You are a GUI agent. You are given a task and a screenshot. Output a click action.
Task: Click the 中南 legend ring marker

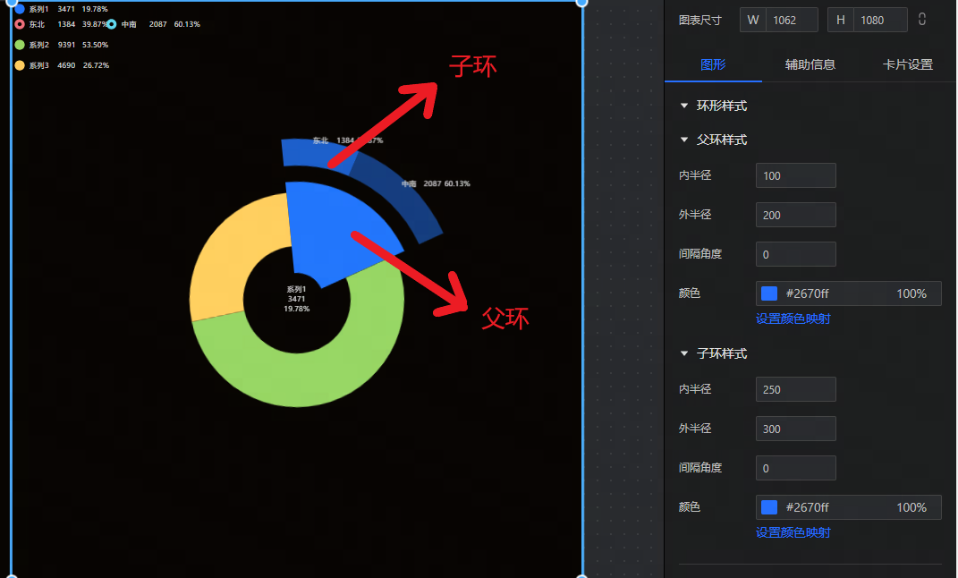pos(111,24)
